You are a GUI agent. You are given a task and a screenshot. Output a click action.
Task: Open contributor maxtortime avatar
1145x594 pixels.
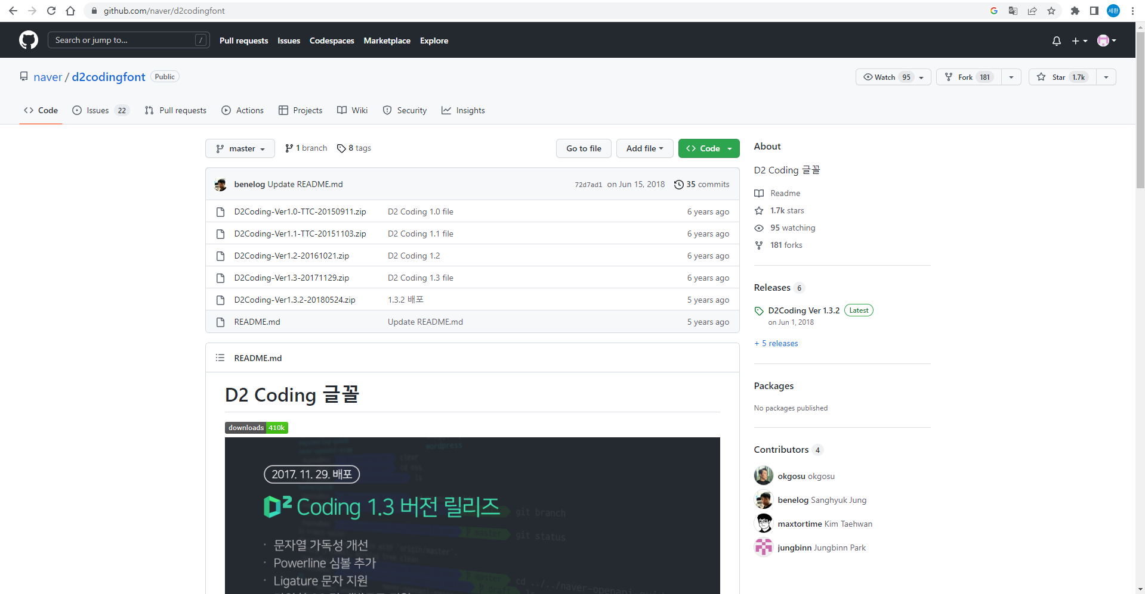[763, 523]
